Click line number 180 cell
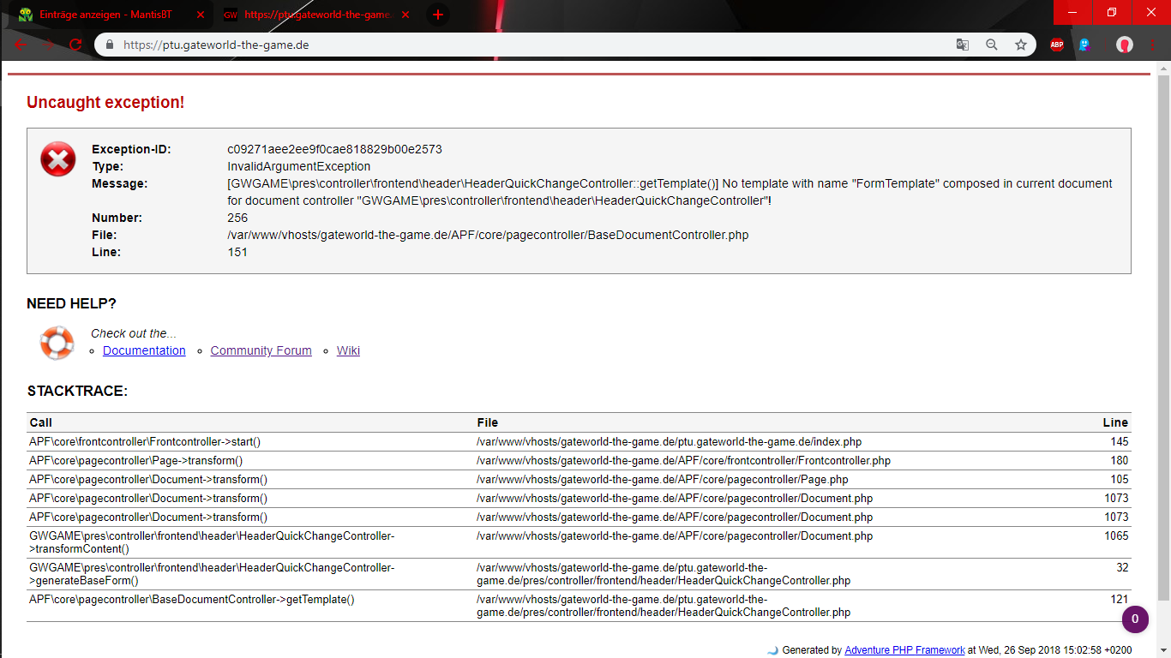This screenshot has width=1171, height=658. coord(1120,461)
